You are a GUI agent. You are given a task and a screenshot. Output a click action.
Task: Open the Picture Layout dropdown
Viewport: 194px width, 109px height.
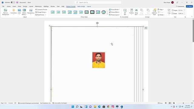[114, 15]
